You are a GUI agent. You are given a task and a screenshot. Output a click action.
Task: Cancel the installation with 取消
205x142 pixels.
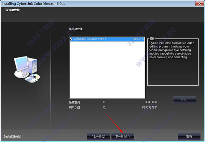189,137
